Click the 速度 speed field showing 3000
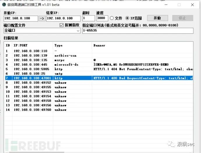 (102, 18)
